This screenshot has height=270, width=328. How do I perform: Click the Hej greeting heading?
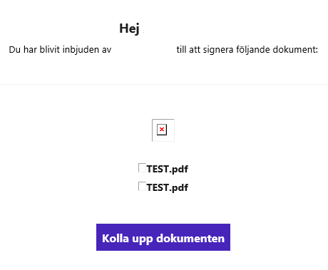point(129,28)
